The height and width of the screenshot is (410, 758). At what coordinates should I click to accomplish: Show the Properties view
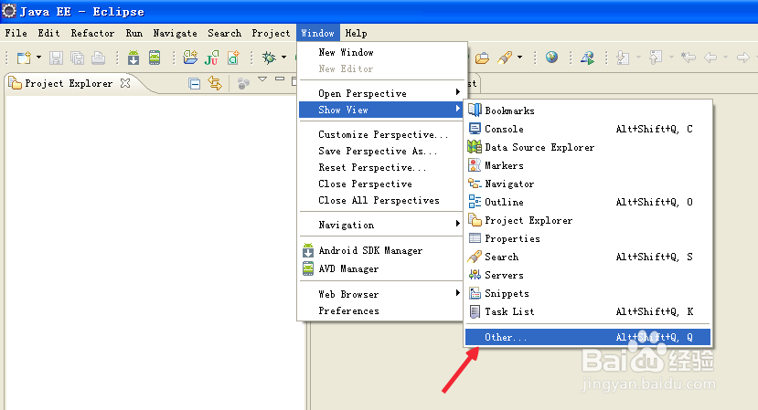click(587, 238)
